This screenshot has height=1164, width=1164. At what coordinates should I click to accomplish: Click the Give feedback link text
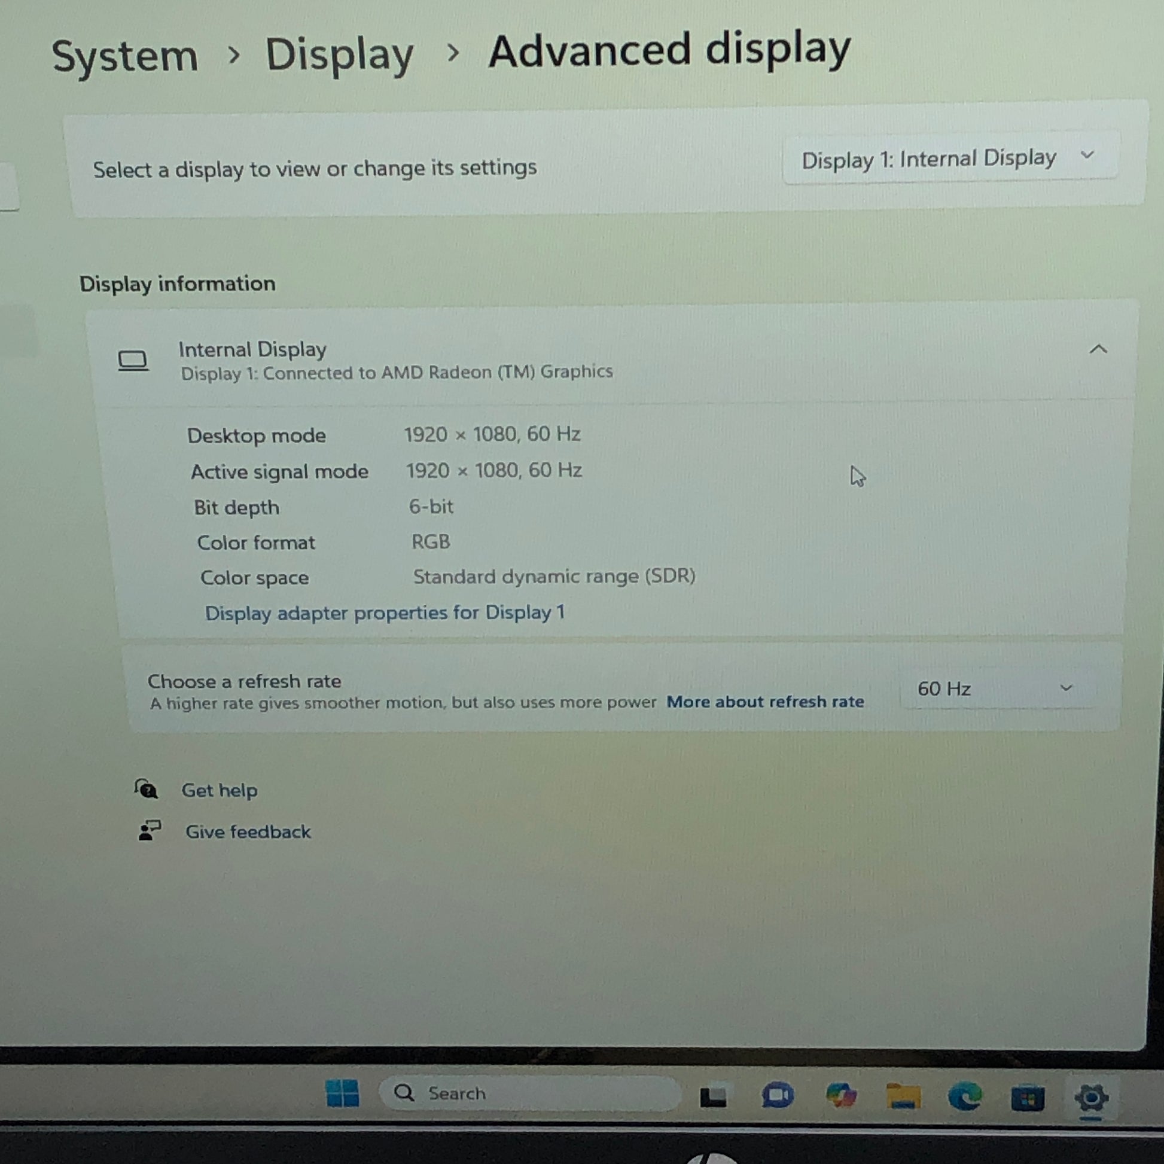tap(248, 832)
